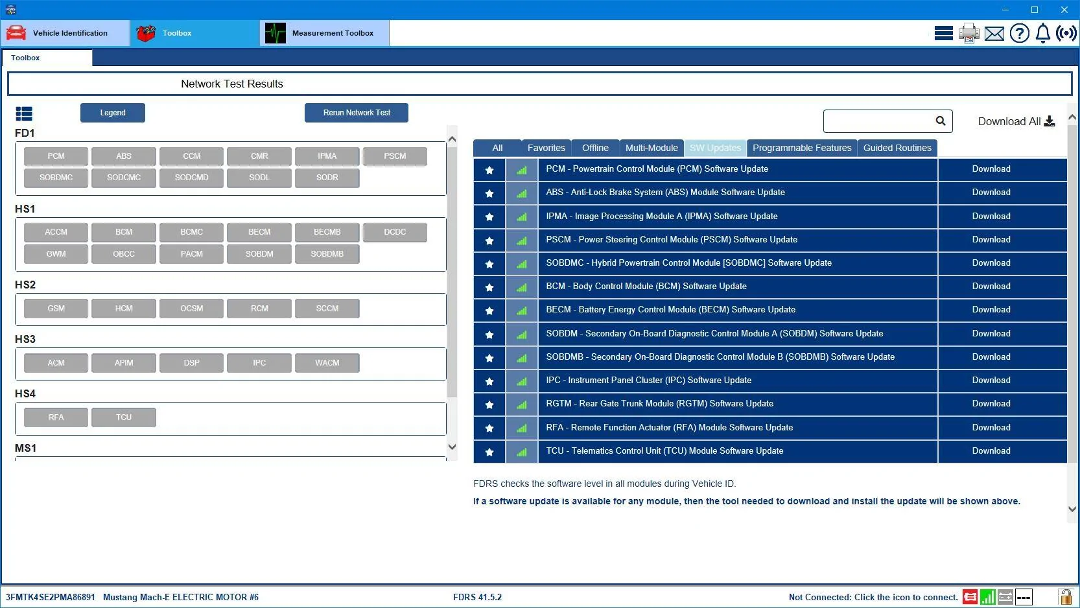Favorite the IPMA Software Update star

(x=489, y=216)
